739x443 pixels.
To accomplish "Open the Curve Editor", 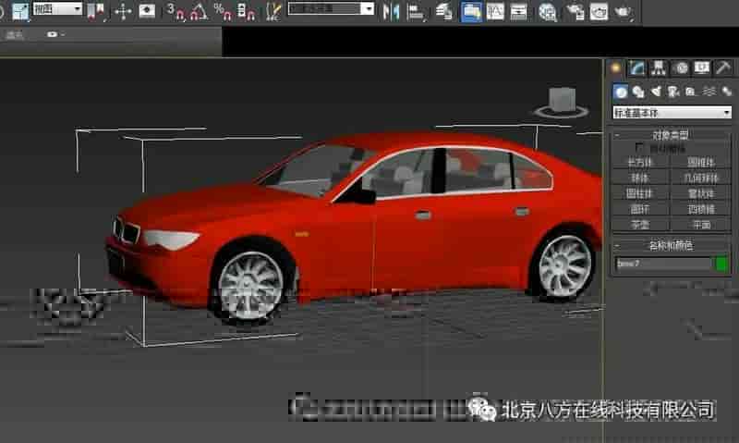I will tap(495, 11).
